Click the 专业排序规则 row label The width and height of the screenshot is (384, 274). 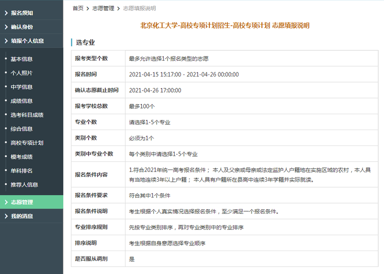[x=91, y=227]
